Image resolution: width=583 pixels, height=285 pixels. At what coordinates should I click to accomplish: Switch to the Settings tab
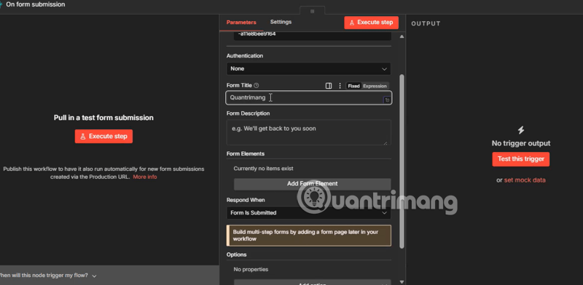click(281, 22)
